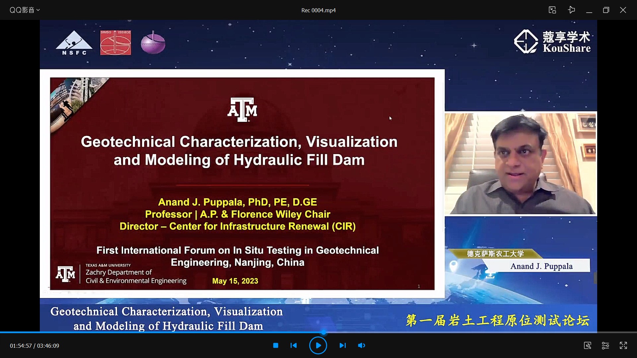Minimize the QQ Player window
Viewport: 637px width, 358px height.
pos(589,10)
